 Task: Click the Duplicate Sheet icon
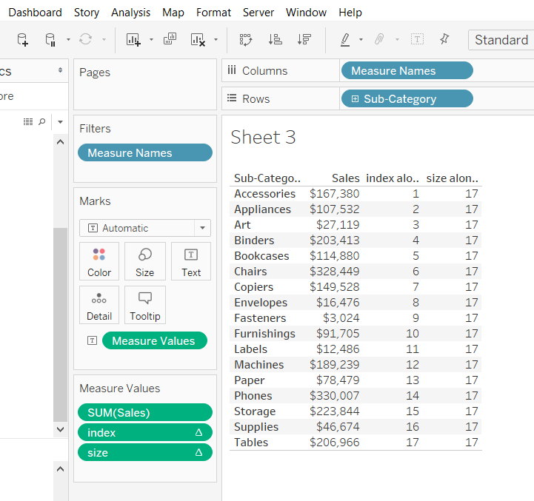[170, 40]
